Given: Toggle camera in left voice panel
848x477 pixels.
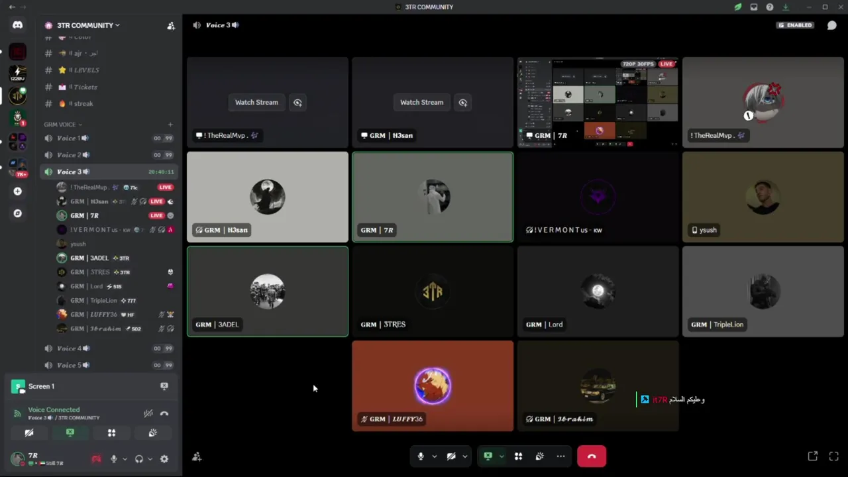Looking at the screenshot, I should point(29,433).
